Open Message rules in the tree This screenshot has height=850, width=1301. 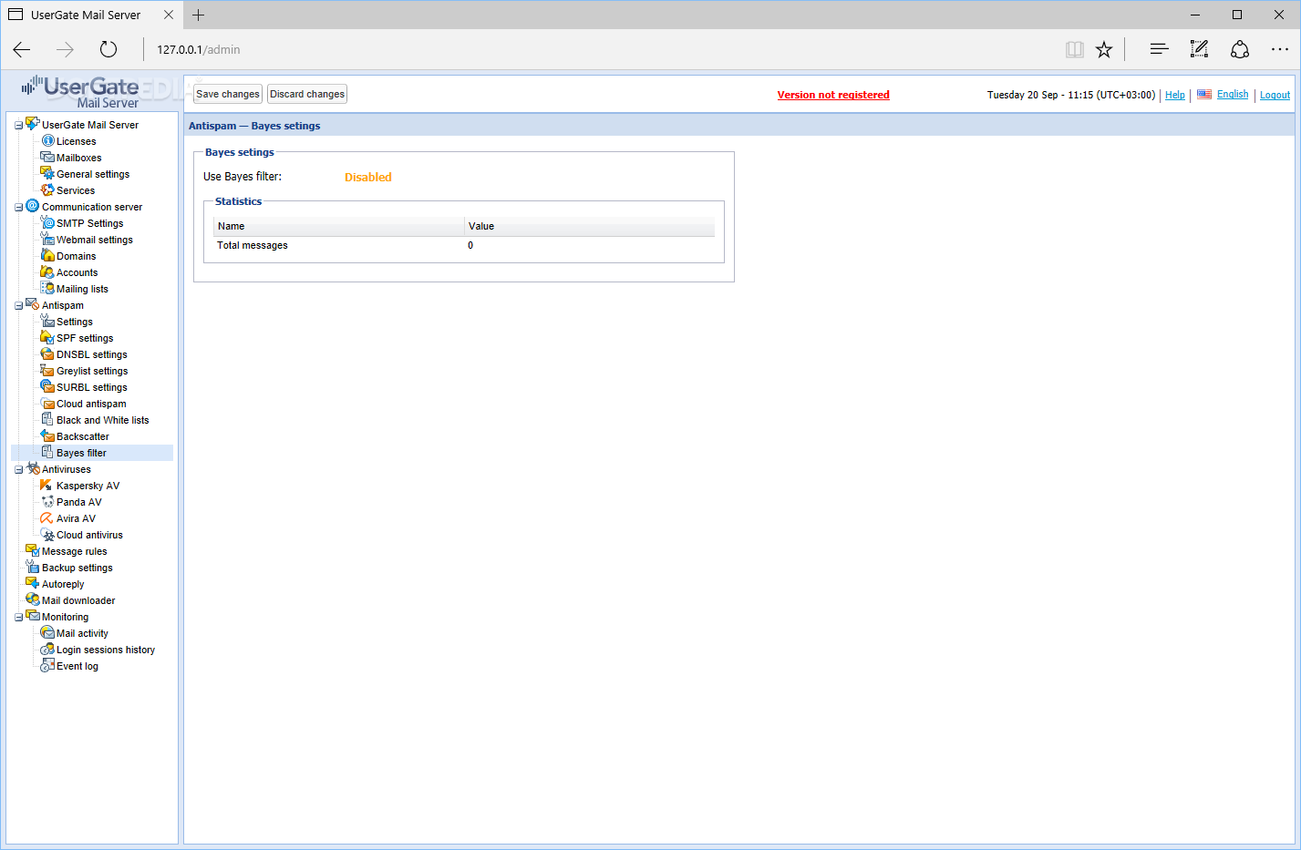[74, 551]
